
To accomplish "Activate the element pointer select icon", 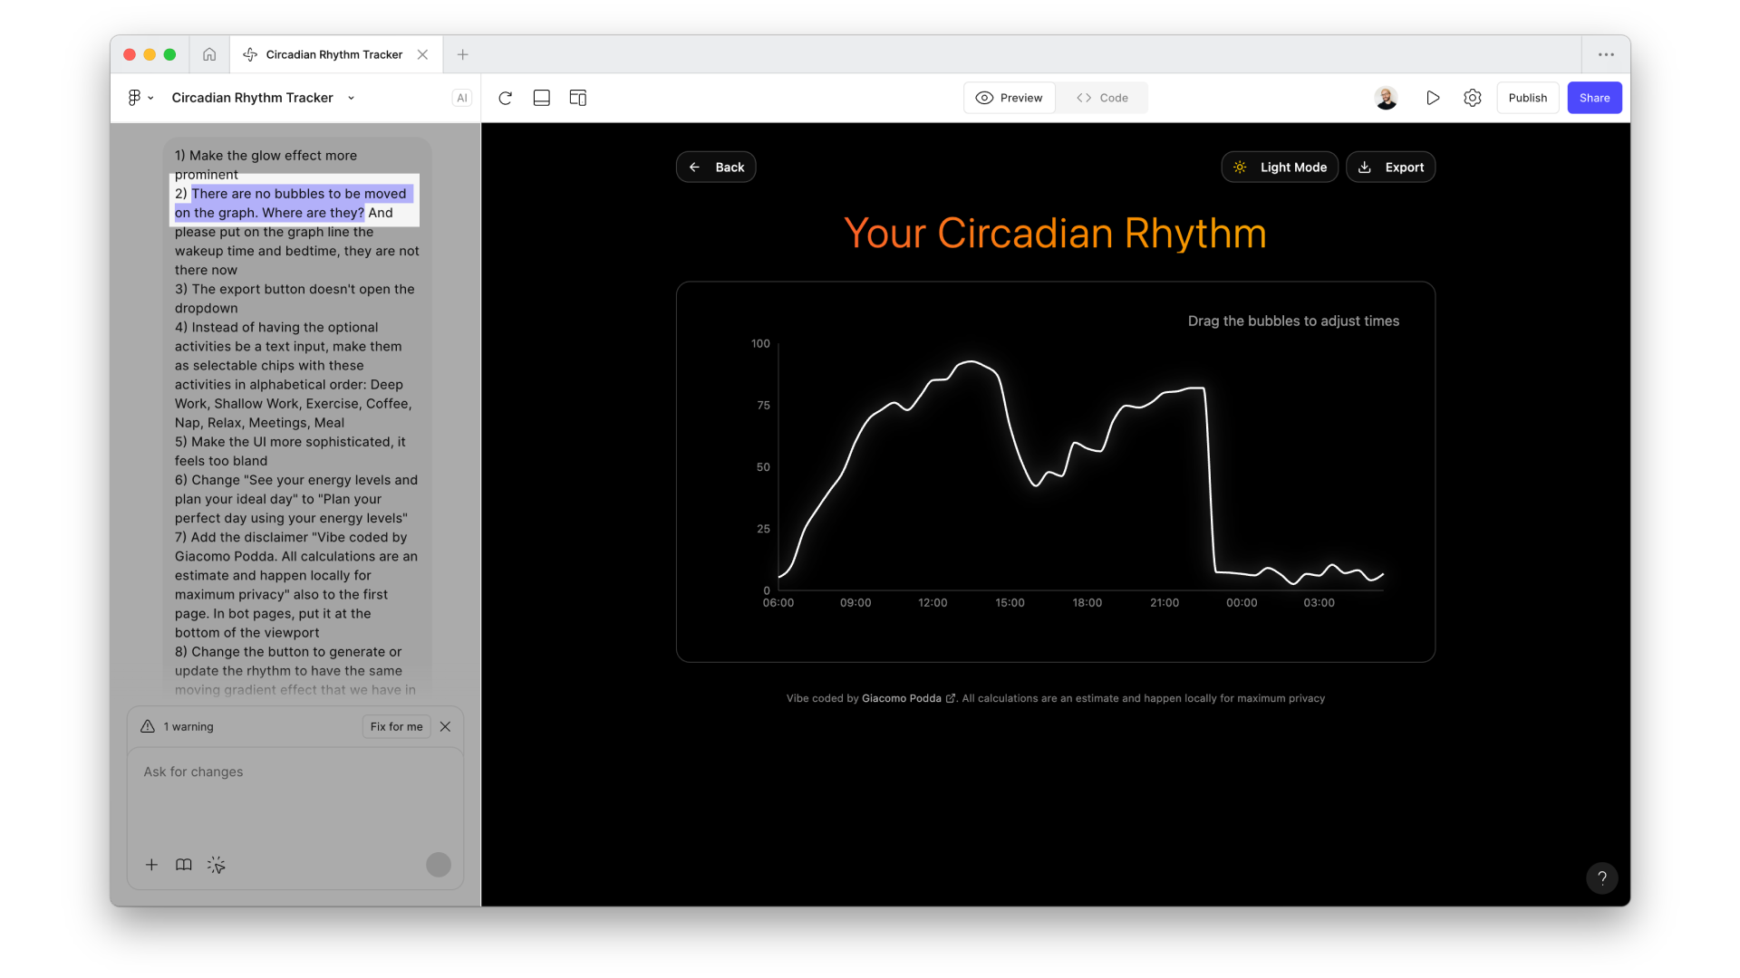I will point(216,865).
